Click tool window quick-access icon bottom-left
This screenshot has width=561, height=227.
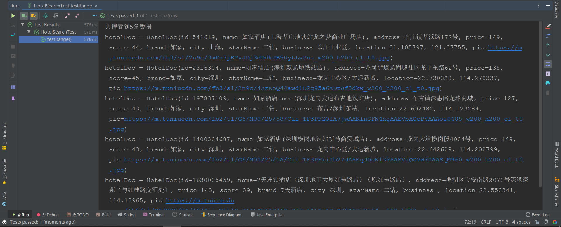click(4, 222)
